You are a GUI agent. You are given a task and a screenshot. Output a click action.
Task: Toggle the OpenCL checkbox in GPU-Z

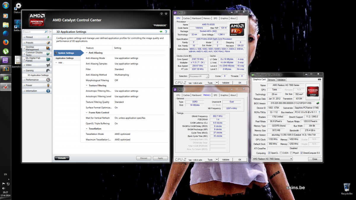click(x=269, y=153)
